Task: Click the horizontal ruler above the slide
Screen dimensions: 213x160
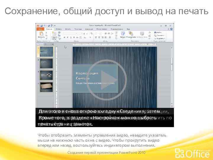Action: click(x=114, y=44)
